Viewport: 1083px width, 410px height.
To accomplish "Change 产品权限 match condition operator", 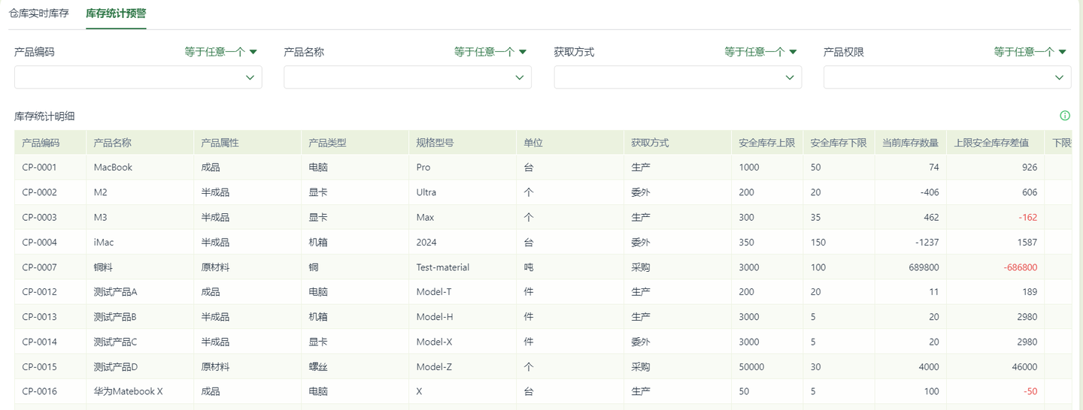I will (x=1030, y=52).
